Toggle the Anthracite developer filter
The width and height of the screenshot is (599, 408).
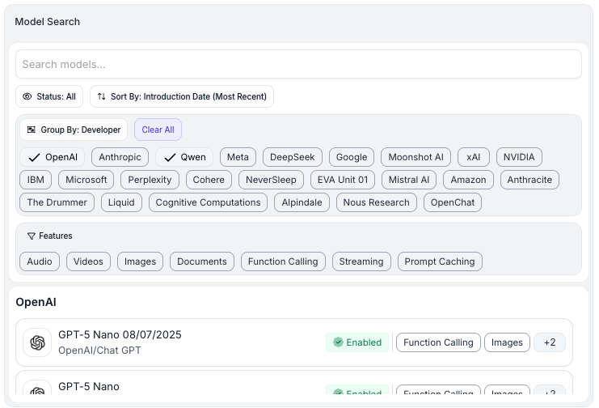(529, 180)
